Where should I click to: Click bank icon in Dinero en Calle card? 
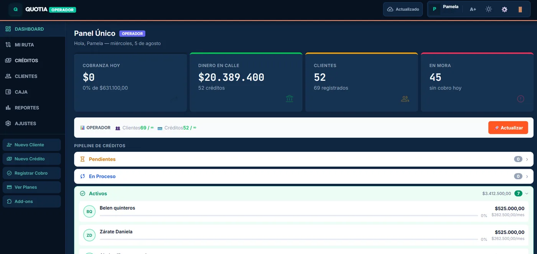click(290, 99)
